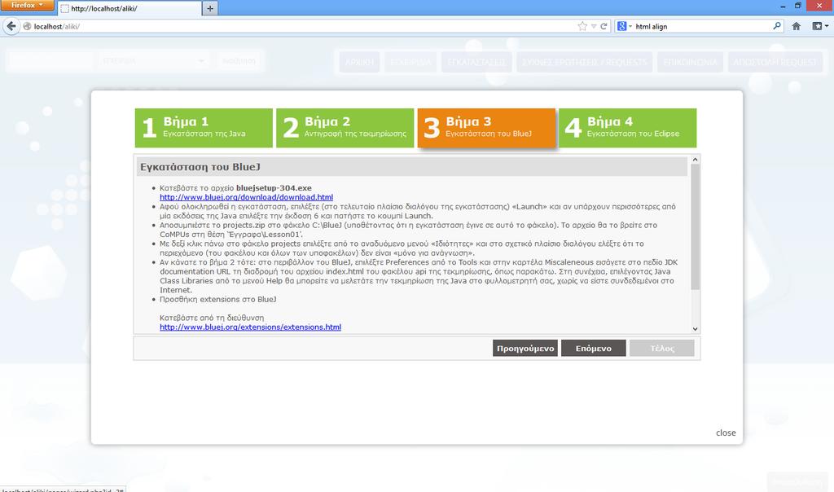Click ΑΠΟΣΤΟΛΗ REQUEST menu item behind the dialog
Screen dimensions: 834x492
[x=775, y=62]
